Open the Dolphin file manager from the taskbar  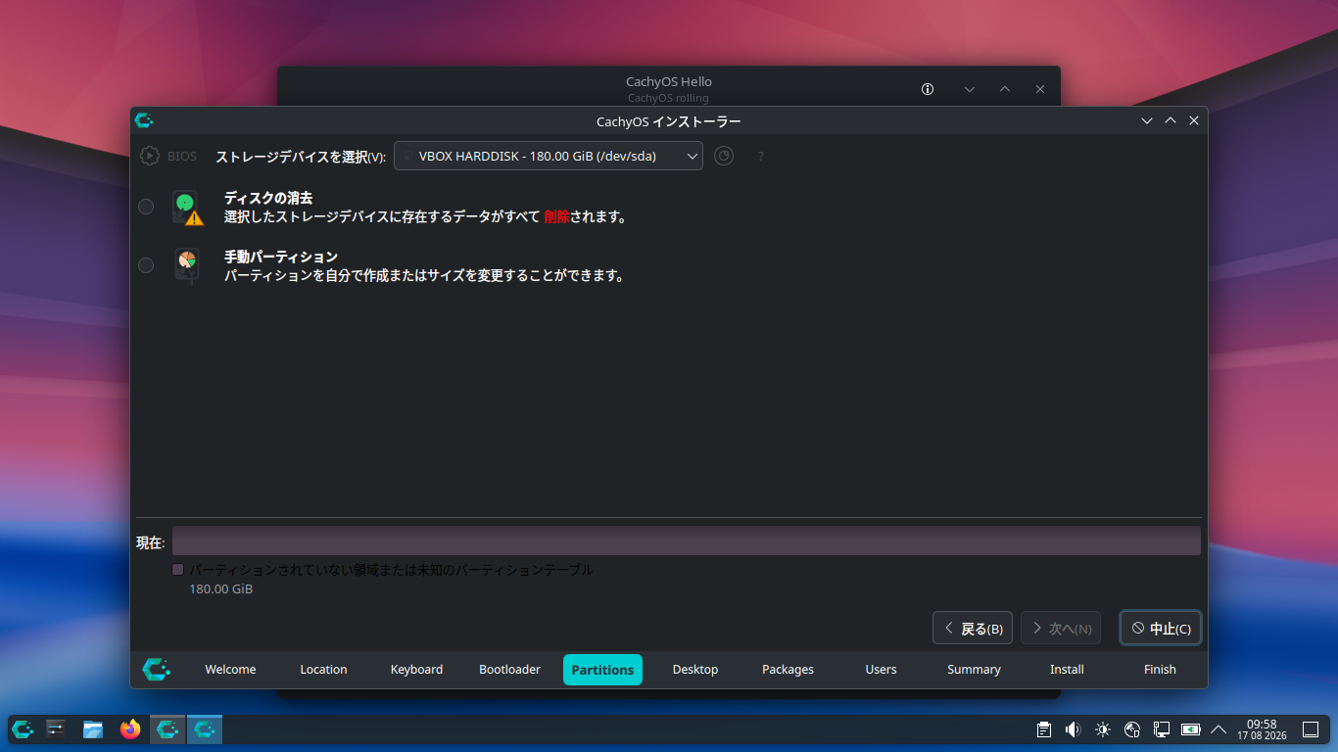tap(93, 728)
